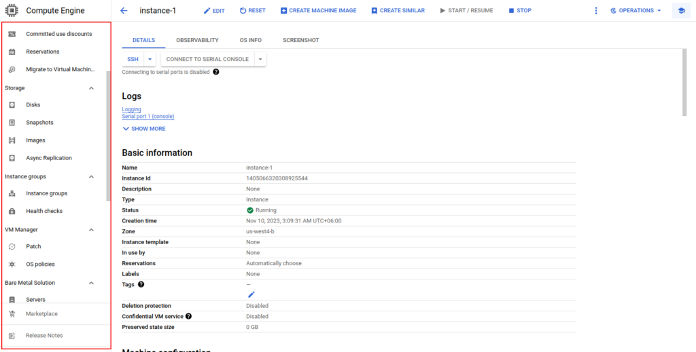
Task: Switch to the OS Info tab
Action: tap(250, 40)
